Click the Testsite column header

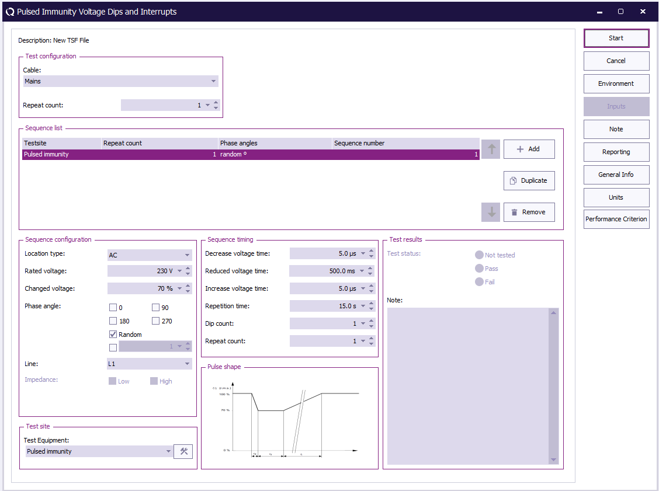click(x=61, y=143)
